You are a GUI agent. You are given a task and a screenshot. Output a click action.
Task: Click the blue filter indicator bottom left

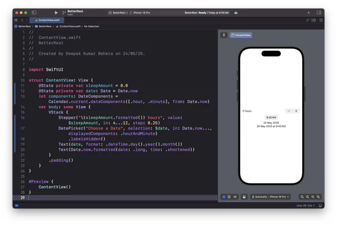(x=16, y=206)
